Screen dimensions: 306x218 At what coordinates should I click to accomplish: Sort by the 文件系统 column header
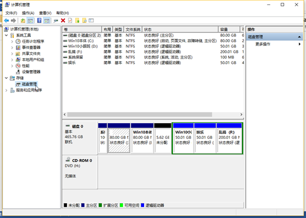tap(133, 29)
